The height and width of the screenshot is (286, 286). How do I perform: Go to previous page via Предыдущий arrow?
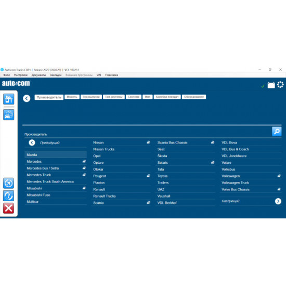pos(32,142)
